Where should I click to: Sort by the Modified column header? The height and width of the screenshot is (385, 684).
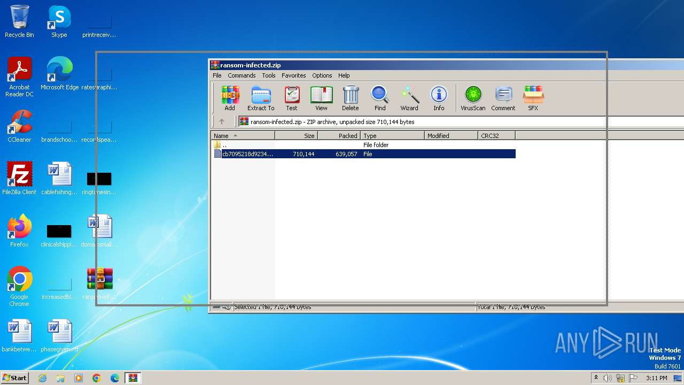tap(451, 136)
